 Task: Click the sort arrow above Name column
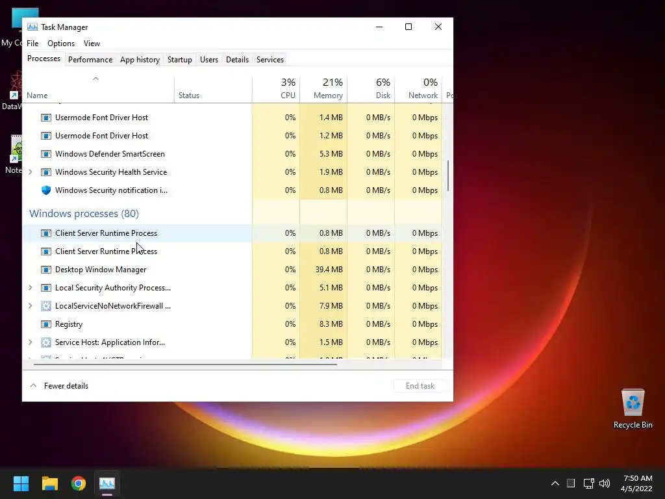pyautogui.click(x=95, y=79)
